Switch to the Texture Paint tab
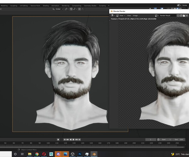This screenshot has width=189, height=157. point(35,6)
